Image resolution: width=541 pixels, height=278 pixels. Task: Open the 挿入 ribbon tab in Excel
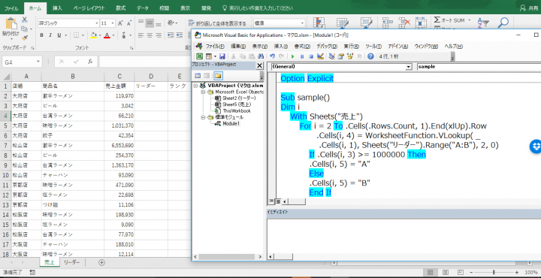coord(58,8)
